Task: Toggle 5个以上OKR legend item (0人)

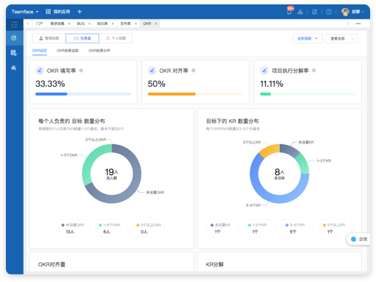Action: (149, 228)
